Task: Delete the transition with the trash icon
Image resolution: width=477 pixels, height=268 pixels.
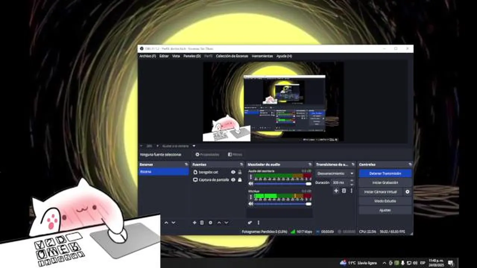Action: pyautogui.click(x=344, y=191)
